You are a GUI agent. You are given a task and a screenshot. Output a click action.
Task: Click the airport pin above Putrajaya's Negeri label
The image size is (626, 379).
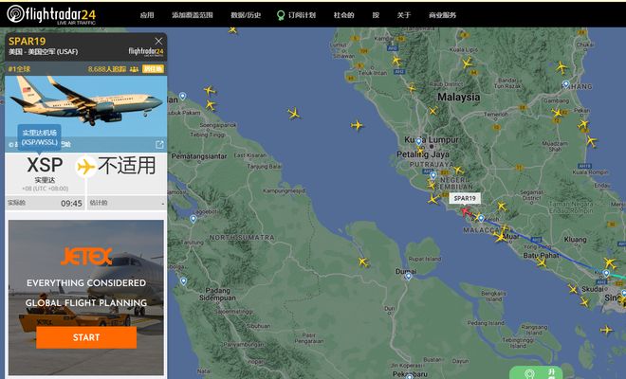(433, 175)
